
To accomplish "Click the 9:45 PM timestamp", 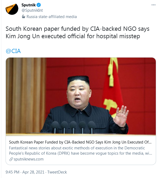I will (12, 172).
